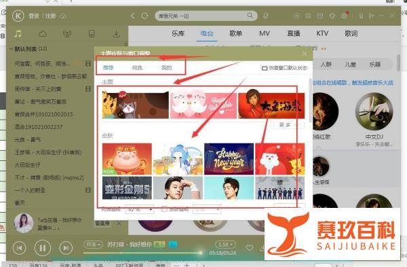Choose the Santa Claus skin thumbnail
This screenshot has width=407, height=267.
(279, 159)
